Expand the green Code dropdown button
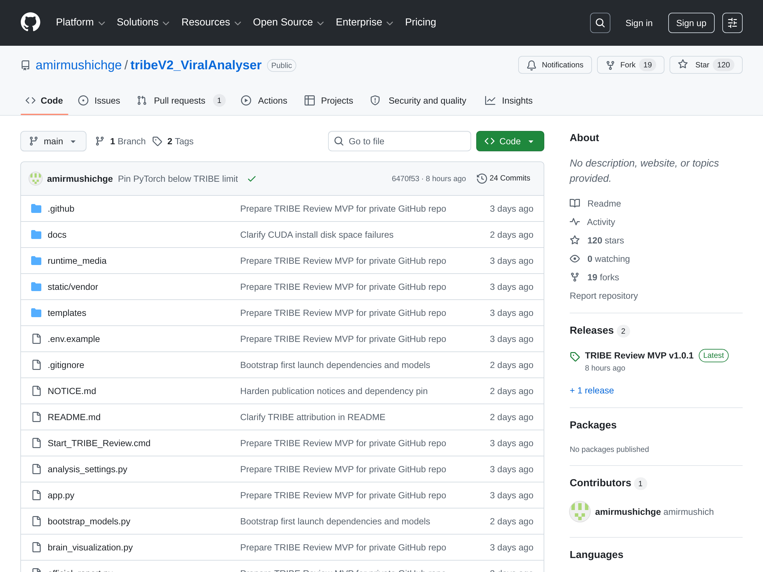Screen dimensions: 763x572 pyautogui.click(x=510, y=141)
